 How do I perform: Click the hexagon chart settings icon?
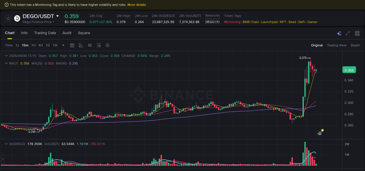pyautogui.click(x=107, y=45)
